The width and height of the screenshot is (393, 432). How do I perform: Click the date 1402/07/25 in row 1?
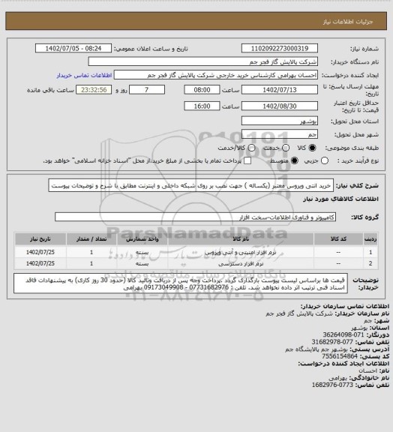tap(40, 252)
